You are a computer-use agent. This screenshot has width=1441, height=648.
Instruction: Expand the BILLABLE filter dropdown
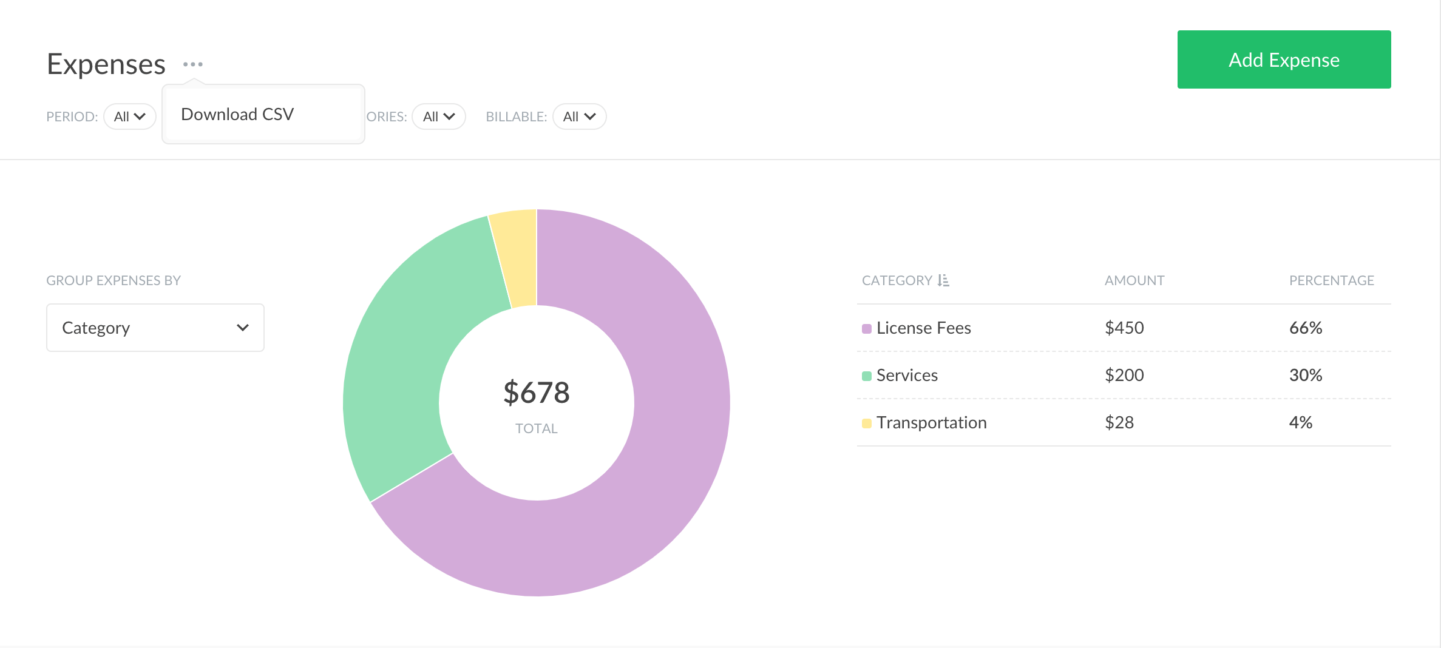[578, 116]
